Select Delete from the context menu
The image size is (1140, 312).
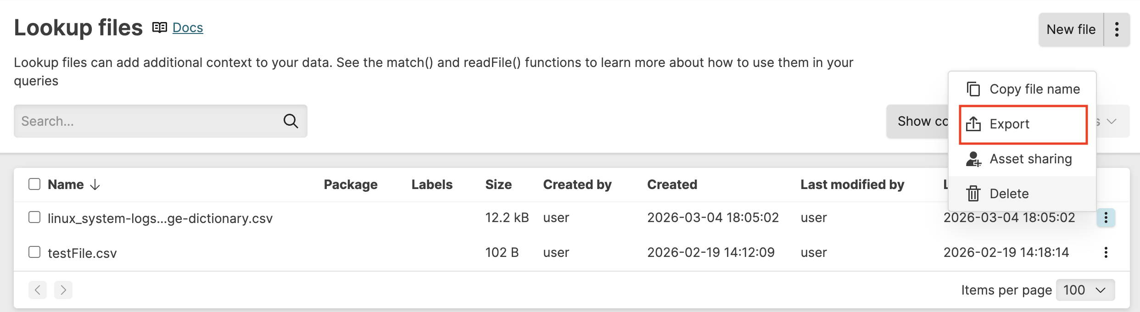point(1009,193)
